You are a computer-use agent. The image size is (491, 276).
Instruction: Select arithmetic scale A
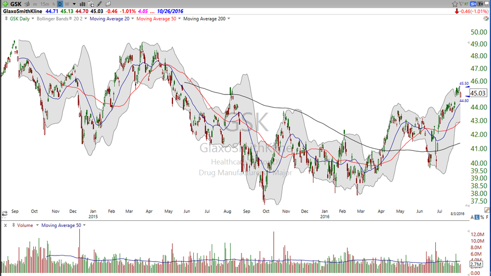(472, 217)
